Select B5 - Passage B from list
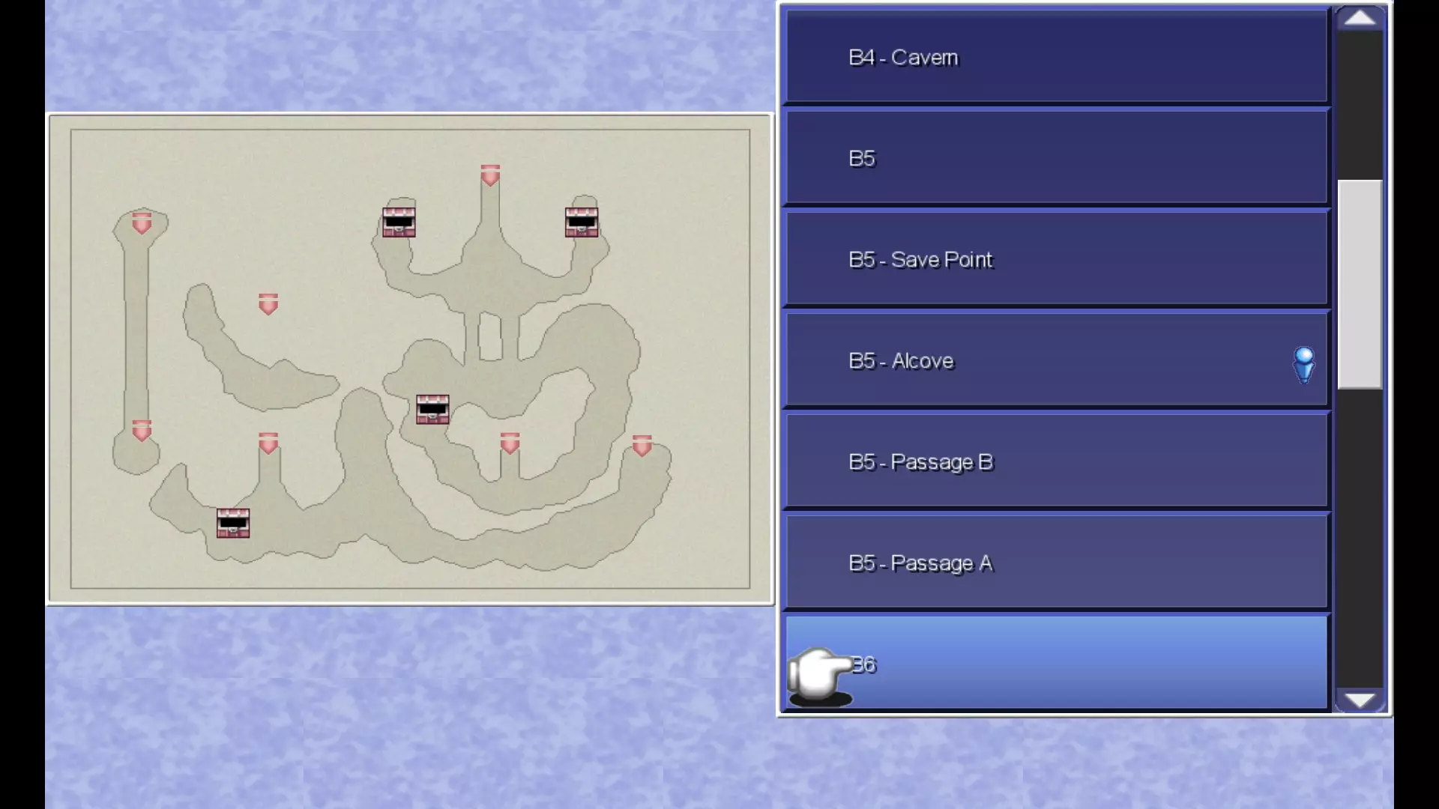1439x809 pixels. pyautogui.click(x=1055, y=462)
